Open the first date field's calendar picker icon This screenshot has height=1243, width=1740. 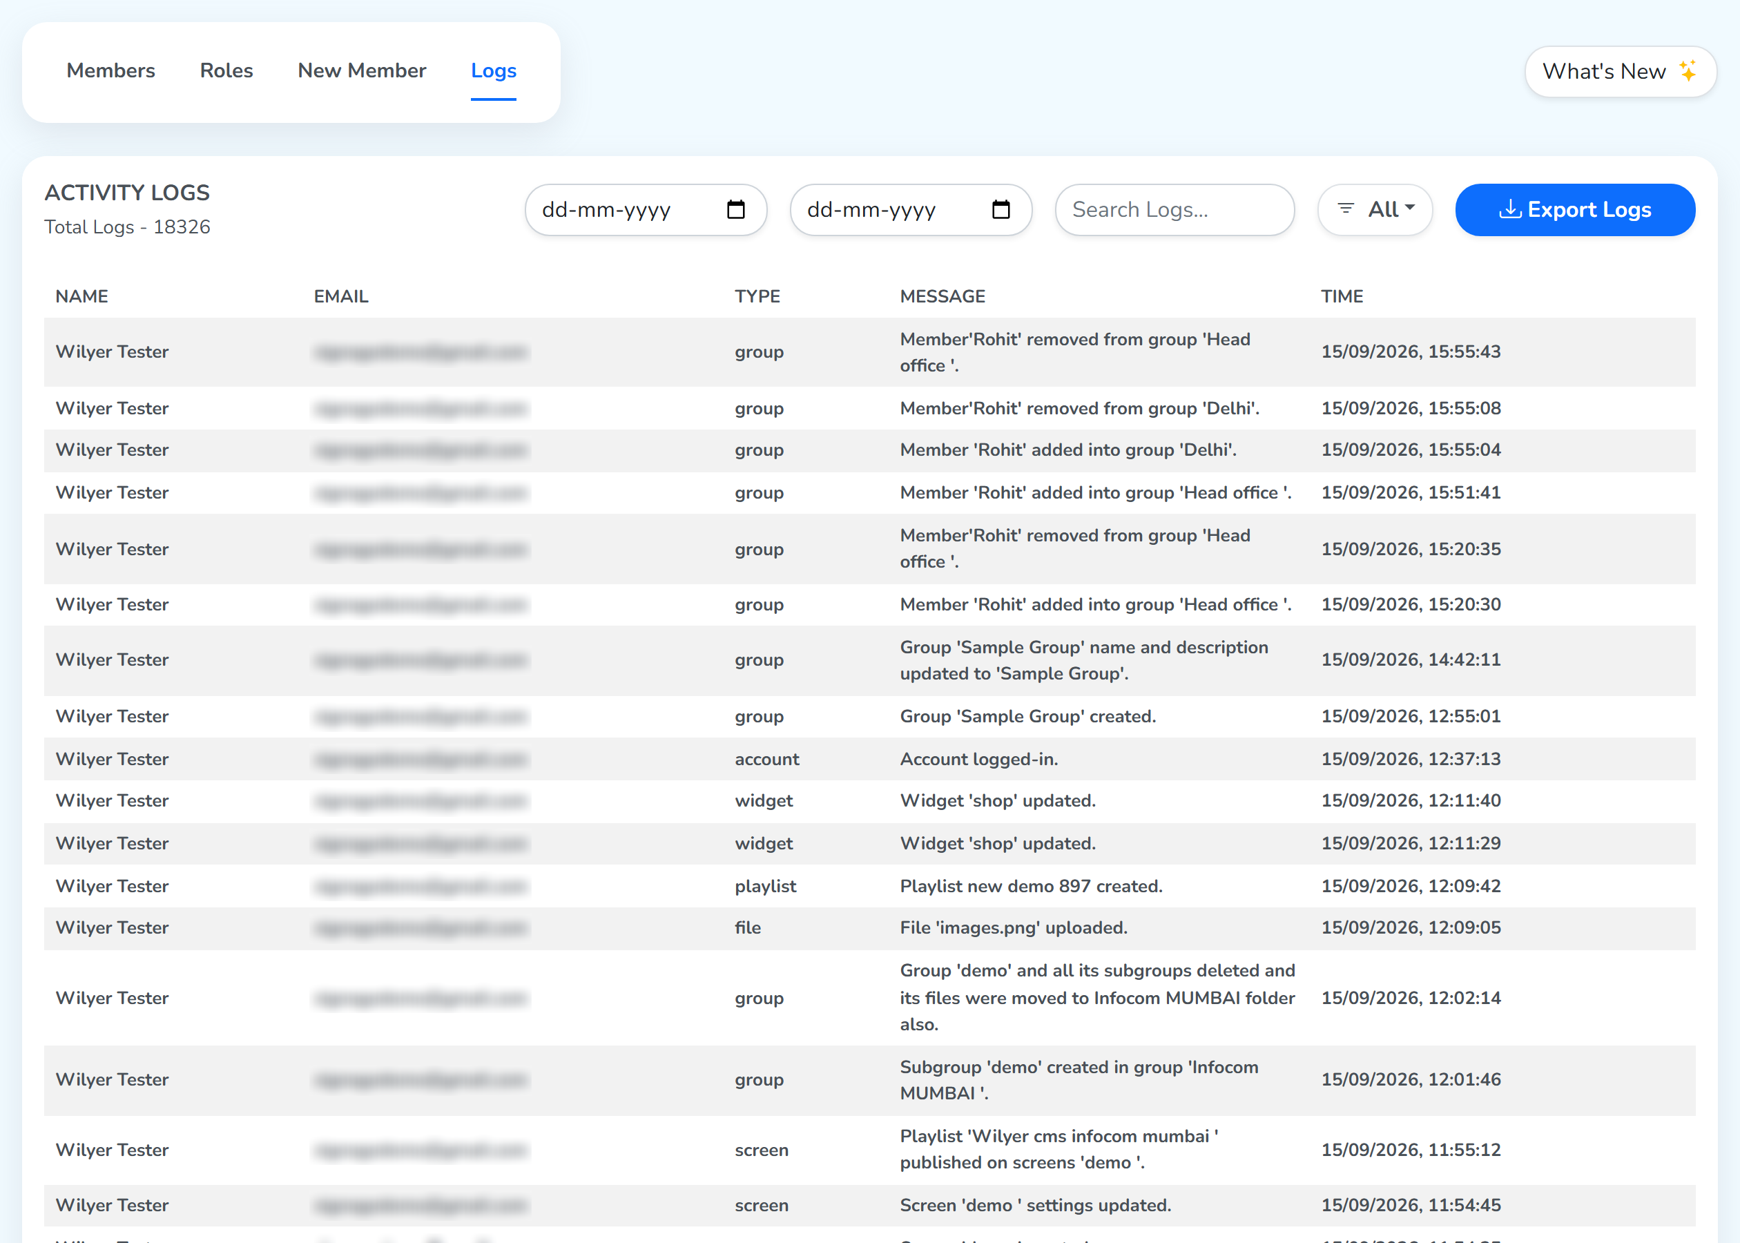pos(735,210)
